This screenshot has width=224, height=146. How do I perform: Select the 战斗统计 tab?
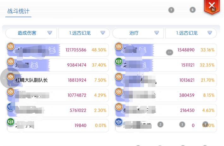click(18, 11)
